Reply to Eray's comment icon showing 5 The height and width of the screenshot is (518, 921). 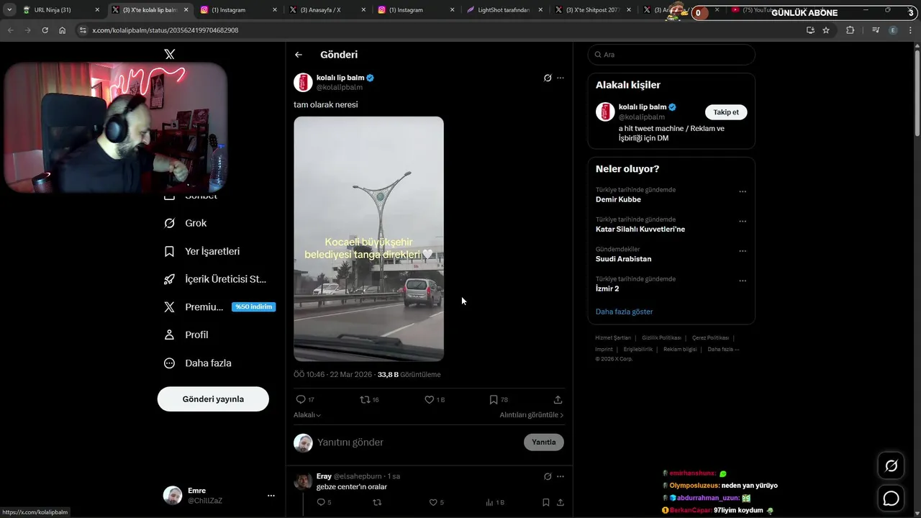click(321, 502)
